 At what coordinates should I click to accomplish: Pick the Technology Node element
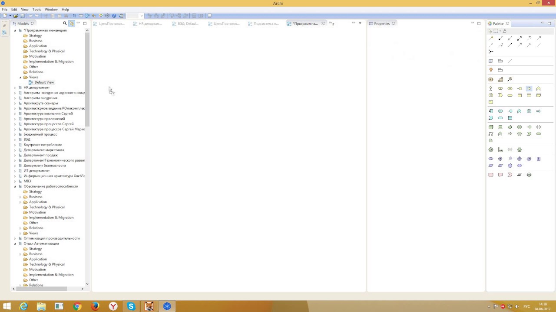tap(491, 127)
